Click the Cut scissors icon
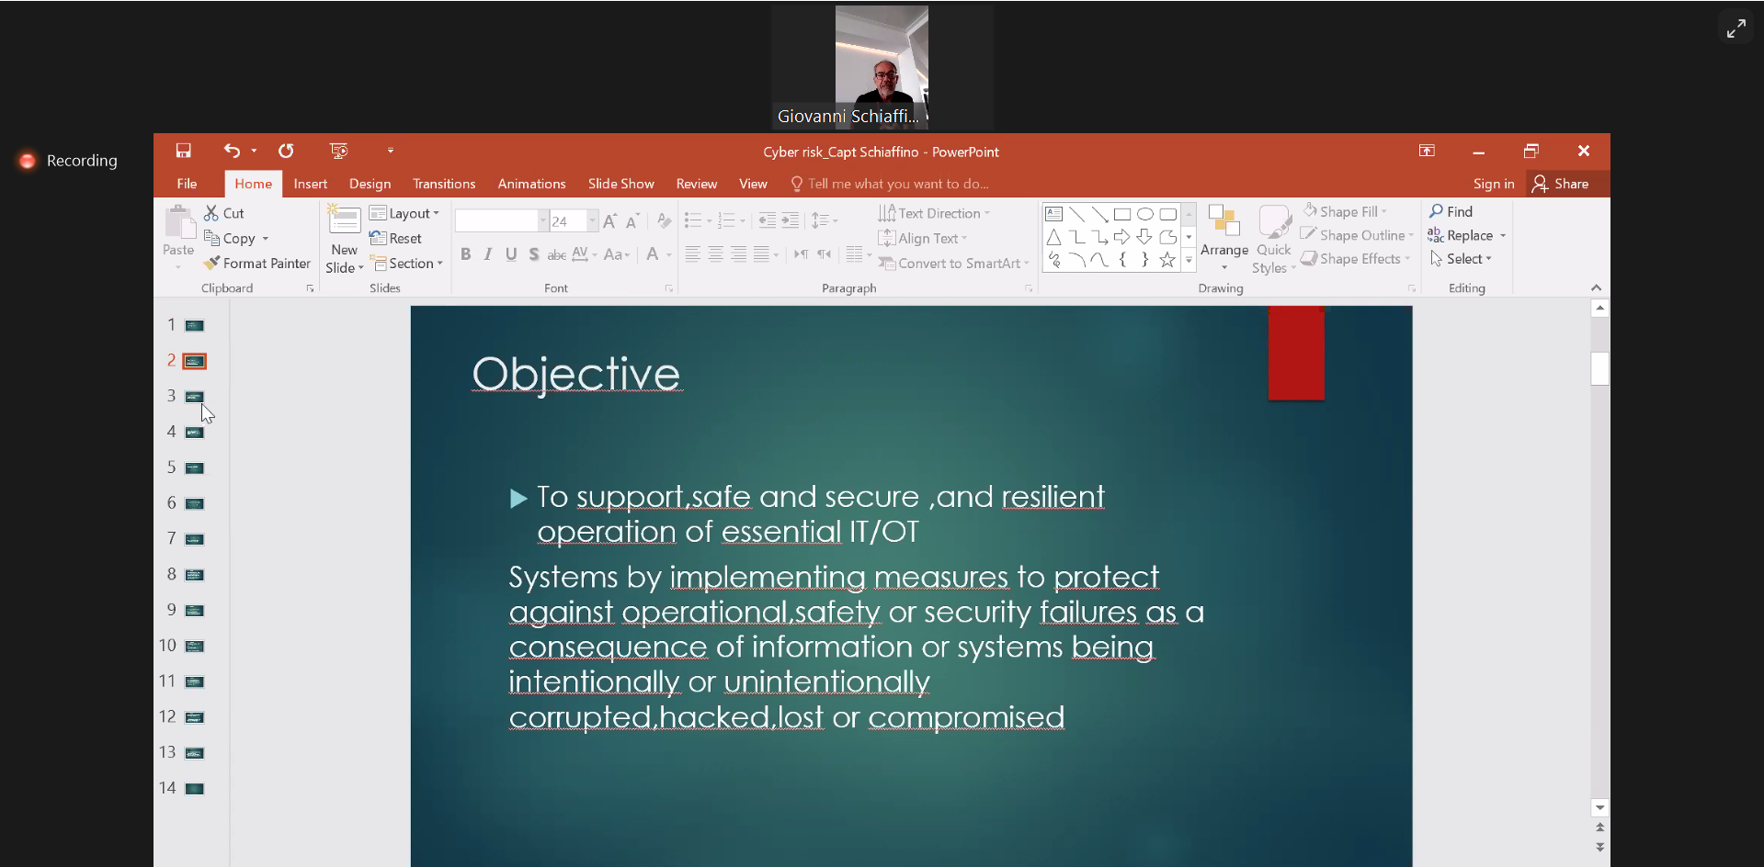1764x867 pixels. tap(211, 213)
